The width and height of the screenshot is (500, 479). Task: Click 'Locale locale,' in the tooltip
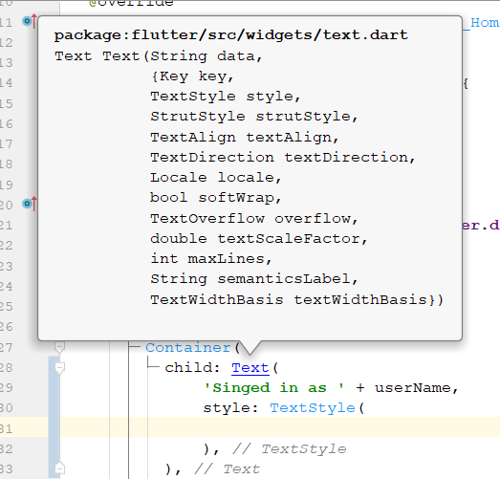point(216,177)
